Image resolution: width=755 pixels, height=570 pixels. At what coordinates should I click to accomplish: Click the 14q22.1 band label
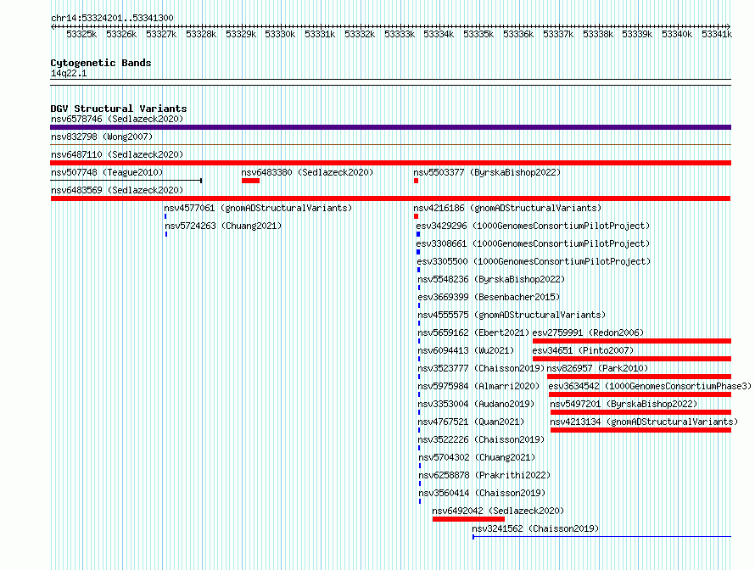pyautogui.click(x=69, y=73)
